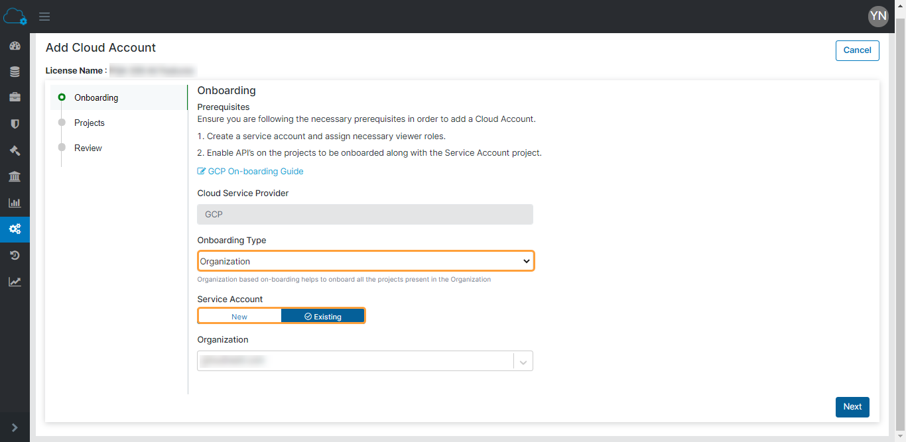
Task: Open the dashboard speedometer icon
Action: tap(15, 45)
